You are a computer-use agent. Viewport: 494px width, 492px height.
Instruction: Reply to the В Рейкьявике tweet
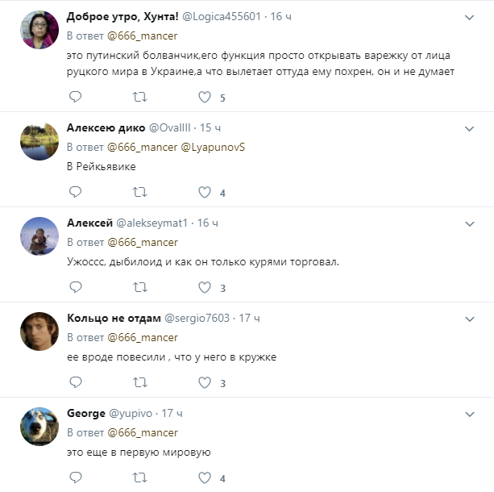pyautogui.click(x=75, y=192)
